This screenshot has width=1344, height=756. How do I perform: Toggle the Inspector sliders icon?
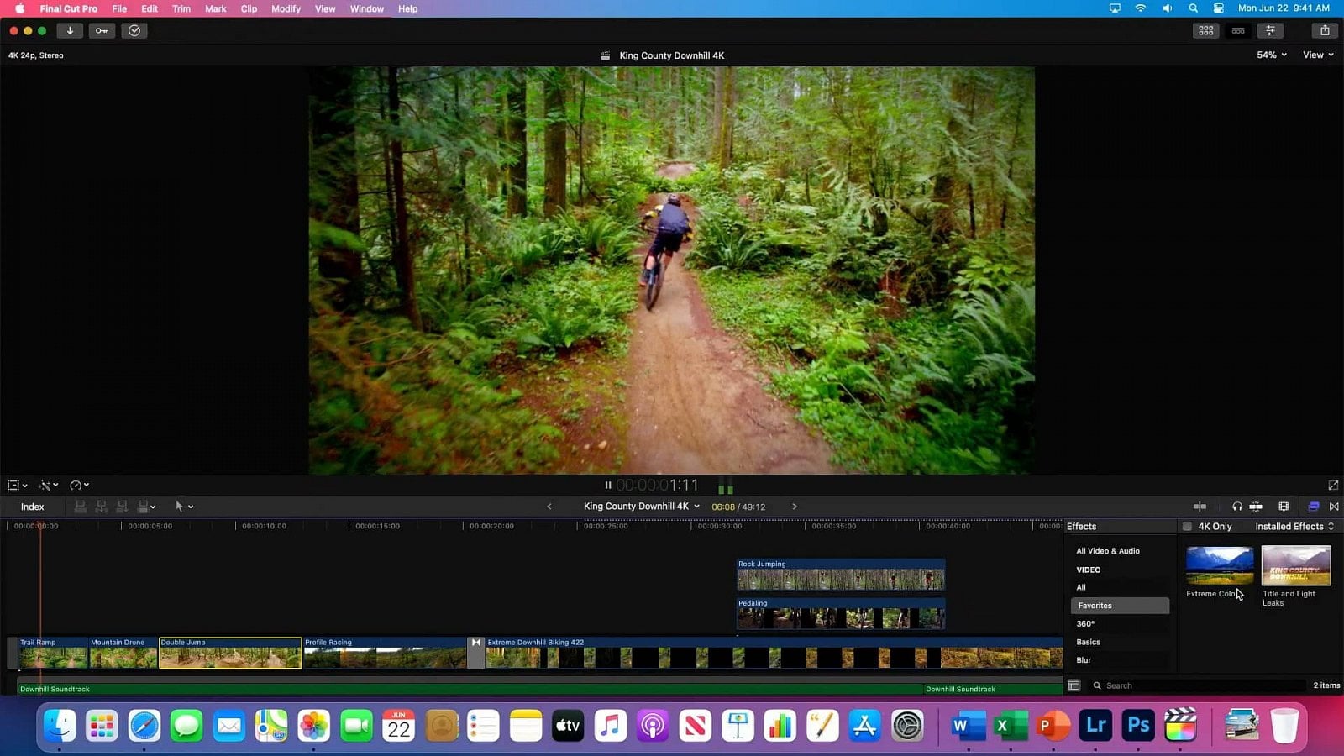coord(1270,30)
